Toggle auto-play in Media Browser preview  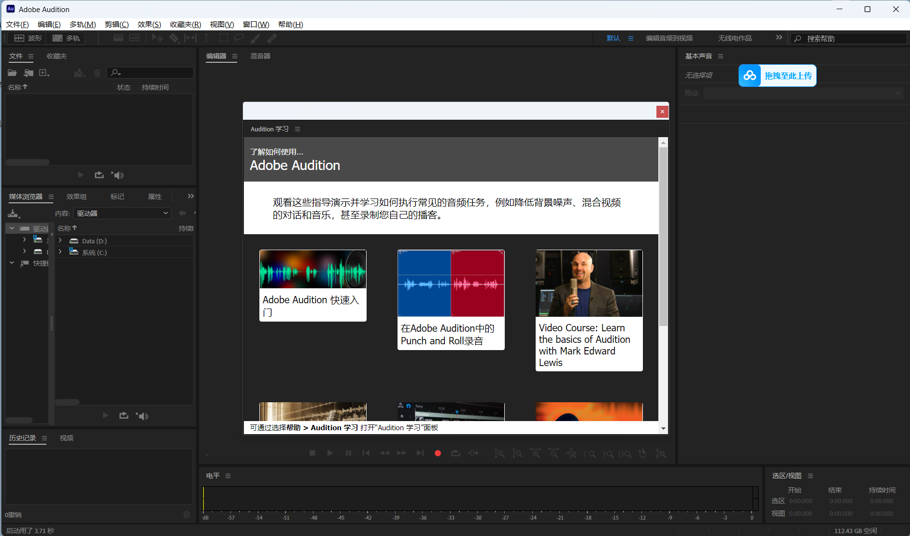[x=142, y=416]
